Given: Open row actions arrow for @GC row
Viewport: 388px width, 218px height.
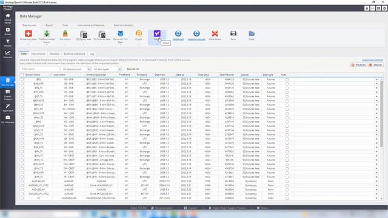Looking at the screenshot, I should pyautogui.click(x=376, y=109).
